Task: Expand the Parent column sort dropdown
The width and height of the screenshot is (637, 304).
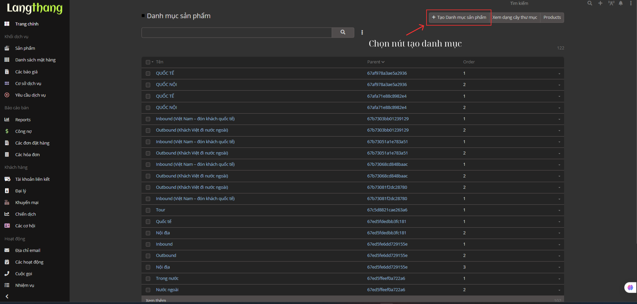Action: point(383,62)
